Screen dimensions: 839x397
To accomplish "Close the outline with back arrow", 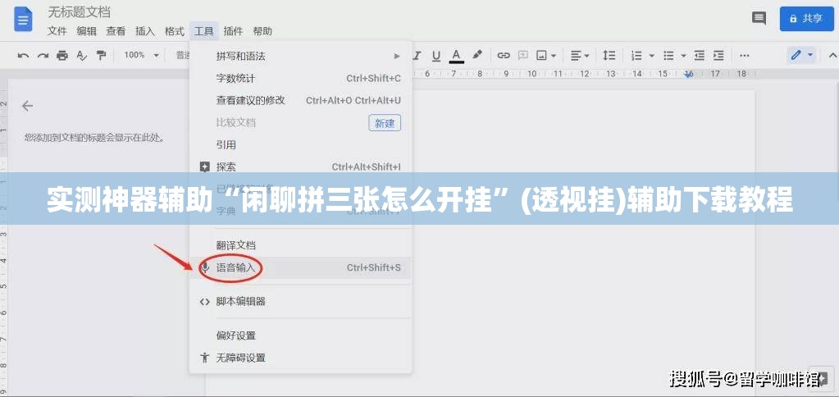I will tap(27, 106).
